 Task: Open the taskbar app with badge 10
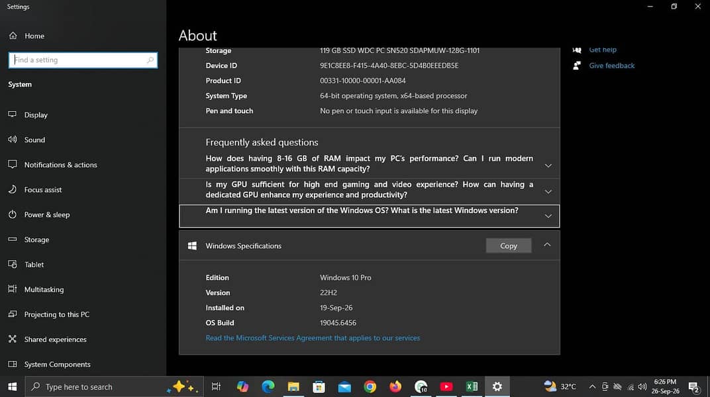pyautogui.click(x=421, y=386)
